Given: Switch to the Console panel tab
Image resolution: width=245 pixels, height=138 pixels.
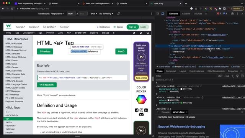Looking at the screenshot, I should click(186, 14).
